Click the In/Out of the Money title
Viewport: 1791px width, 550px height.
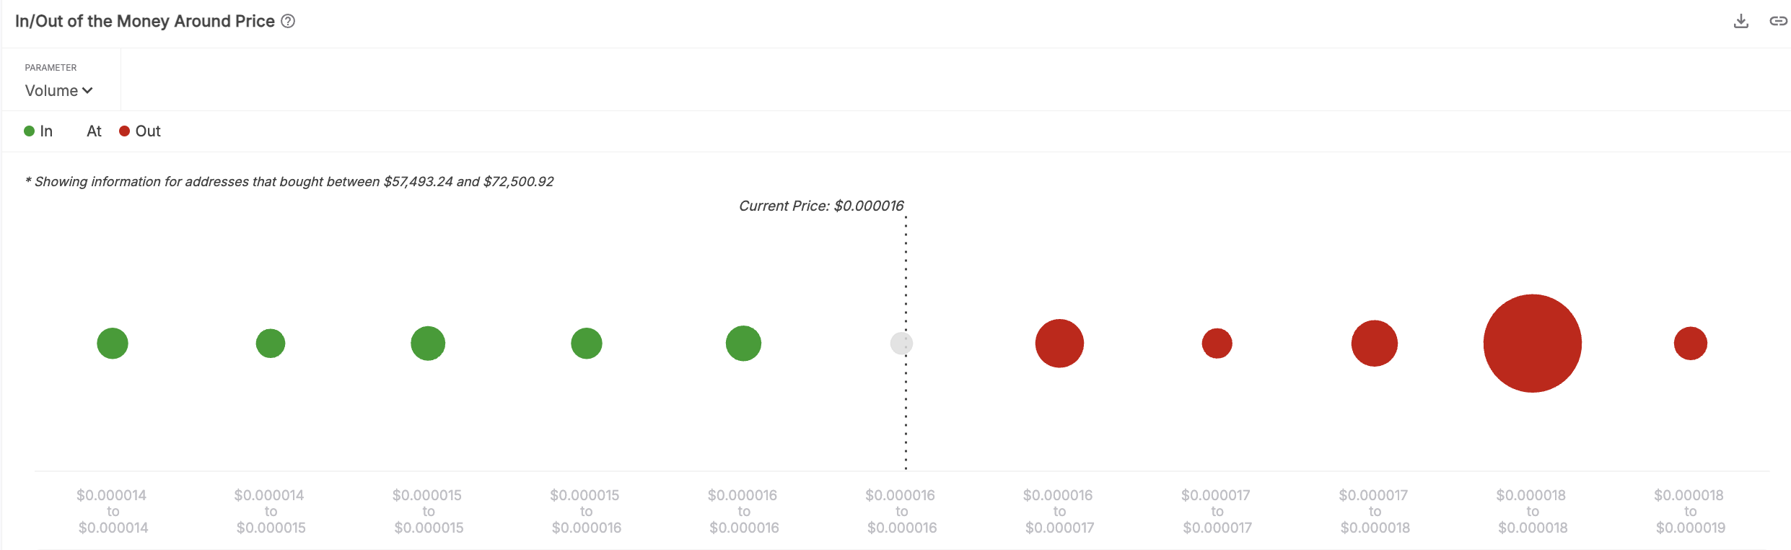pyautogui.click(x=144, y=21)
